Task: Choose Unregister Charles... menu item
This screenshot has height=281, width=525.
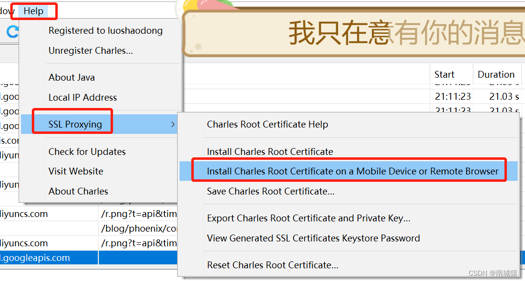Action: point(91,50)
